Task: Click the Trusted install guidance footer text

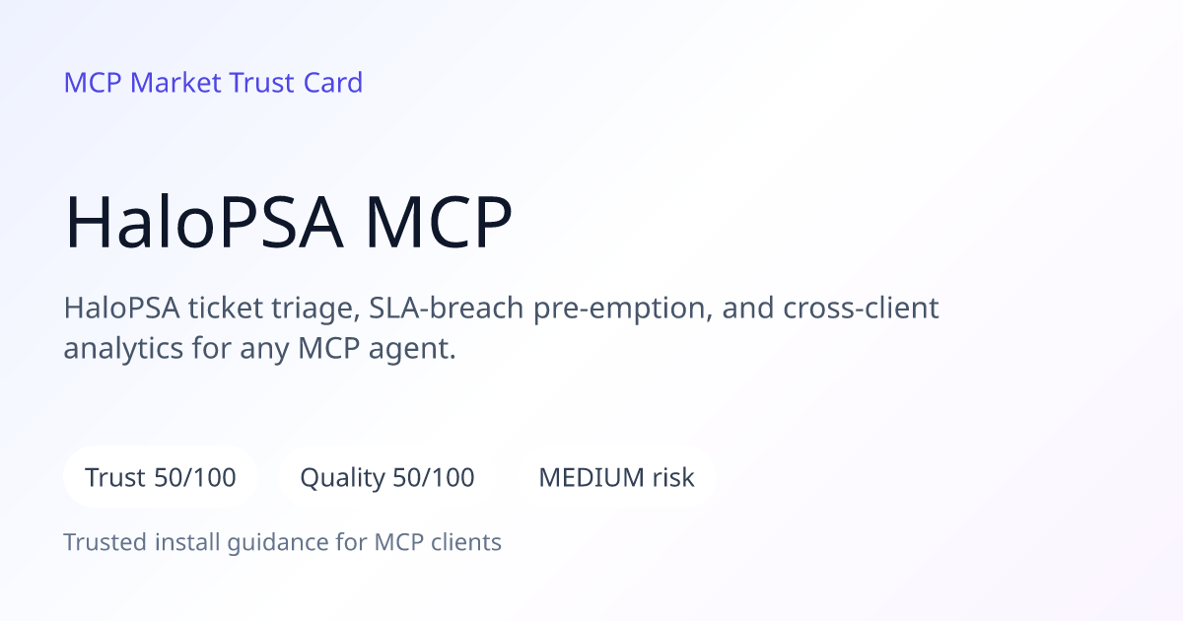Action: (283, 542)
